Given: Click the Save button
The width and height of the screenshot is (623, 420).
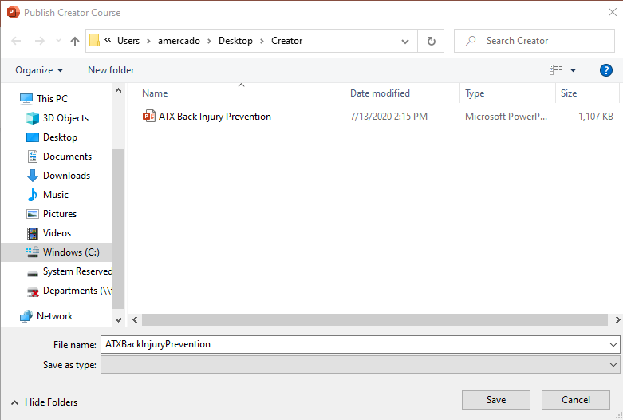Looking at the screenshot, I should (x=495, y=400).
